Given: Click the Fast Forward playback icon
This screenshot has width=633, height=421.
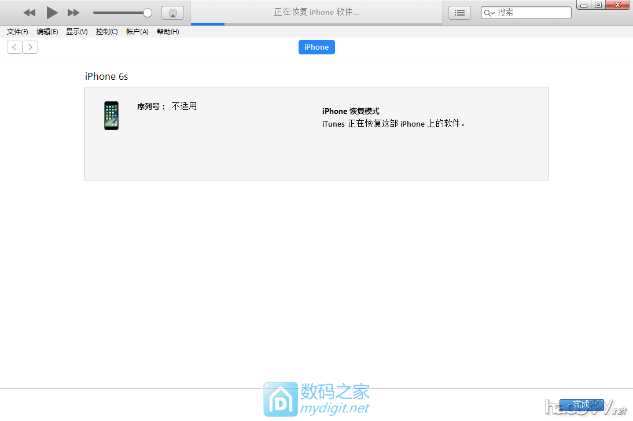Looking at the screenshot, I should click(73, 12).
